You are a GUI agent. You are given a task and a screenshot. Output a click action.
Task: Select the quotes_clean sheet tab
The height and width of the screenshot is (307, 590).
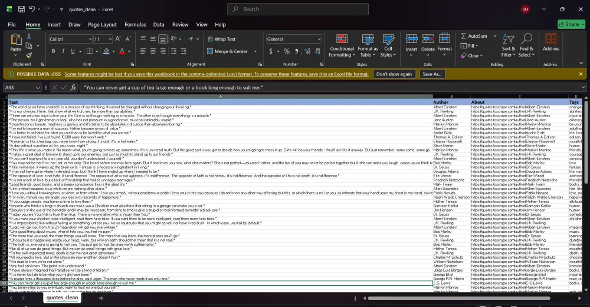(62, 298)
